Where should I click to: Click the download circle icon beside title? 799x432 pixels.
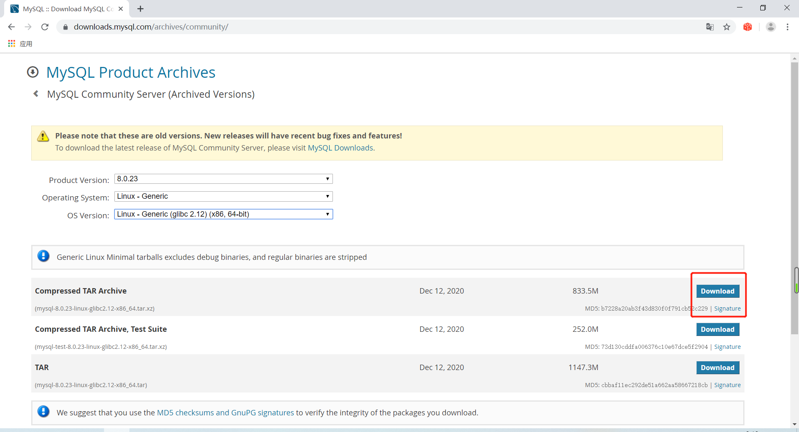[33, 72]
